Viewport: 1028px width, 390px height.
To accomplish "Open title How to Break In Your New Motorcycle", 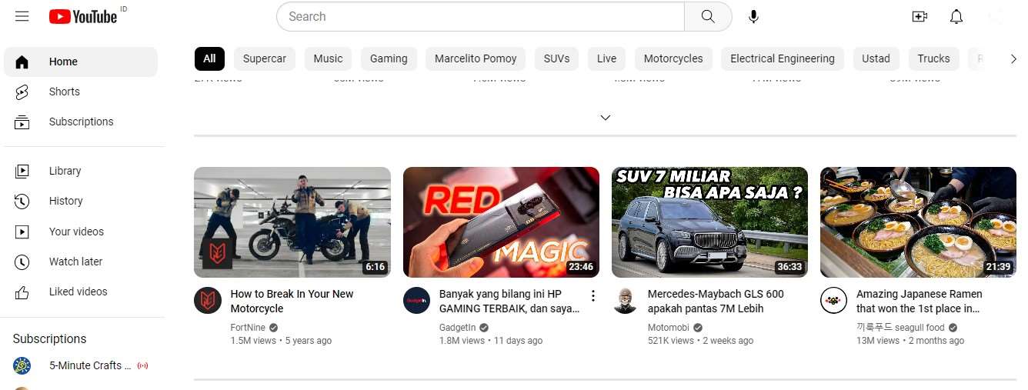I will [292, 302].
